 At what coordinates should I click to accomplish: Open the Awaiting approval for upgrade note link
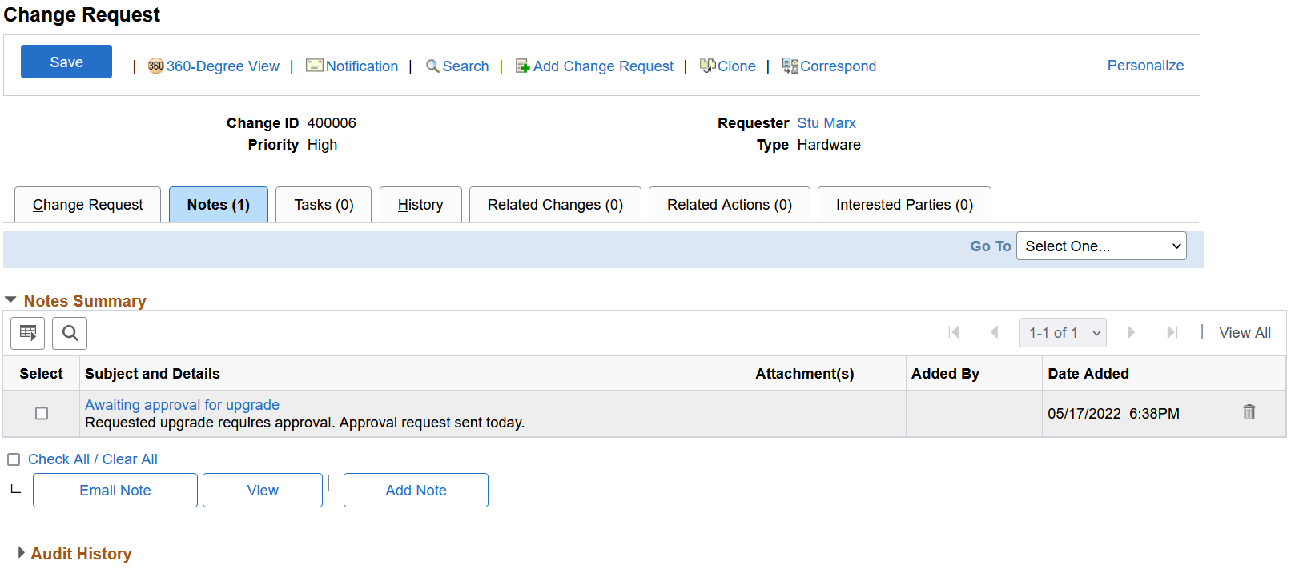pyautogui.click(x=182, y=405)
